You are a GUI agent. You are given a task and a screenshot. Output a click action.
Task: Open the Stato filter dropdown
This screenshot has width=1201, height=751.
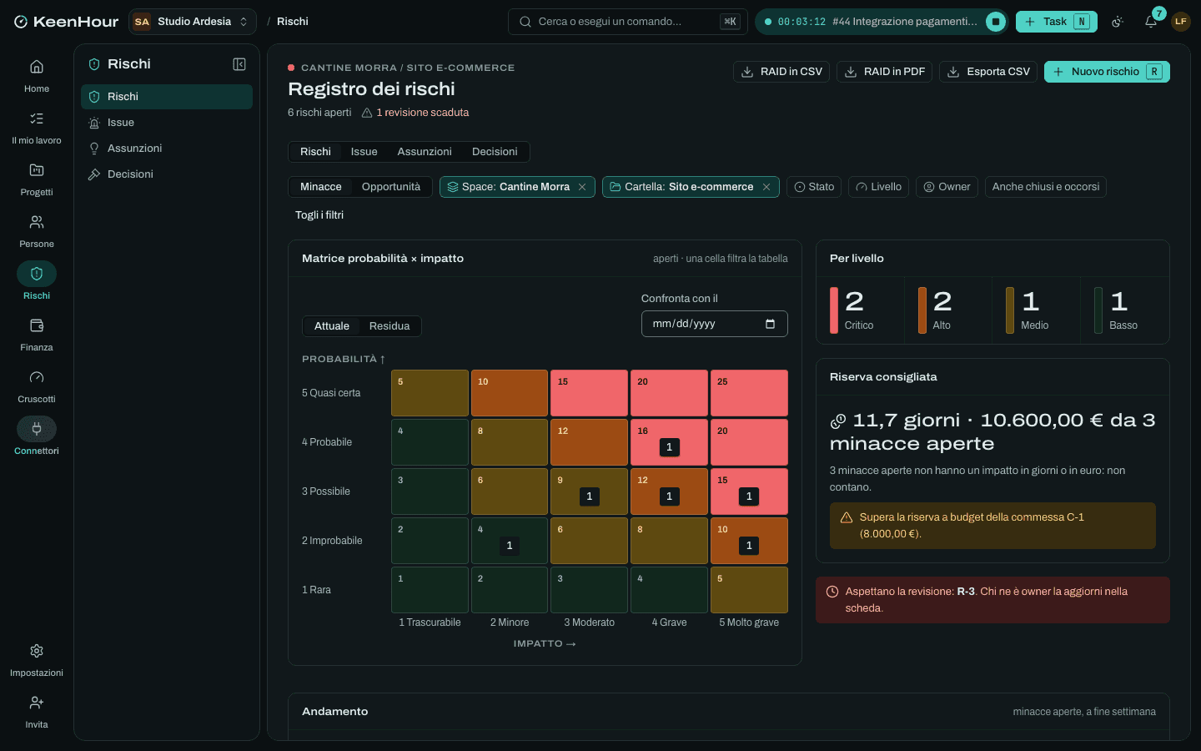point(814,187)
